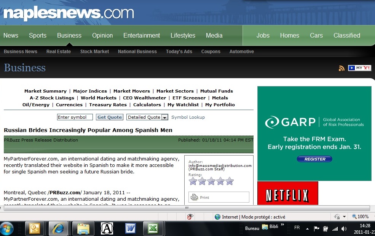Image resolution: width=375 pixels, height=236 pixels.
Task: Click the volume speaker icon in tray
Action: pyautogui.click(x=344, y=228)
